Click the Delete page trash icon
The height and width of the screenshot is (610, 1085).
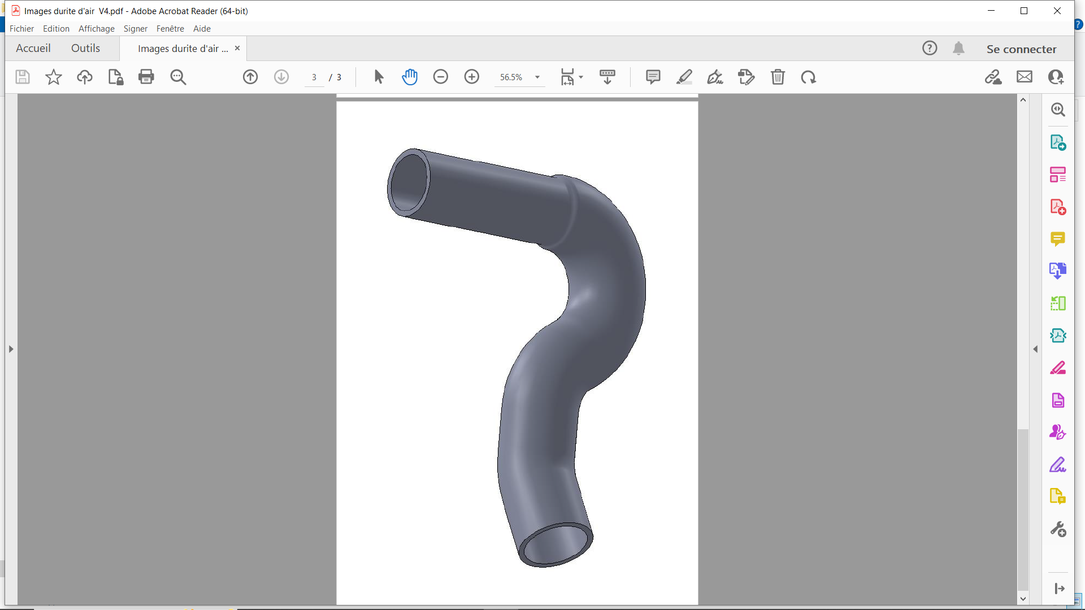(778, 77)
